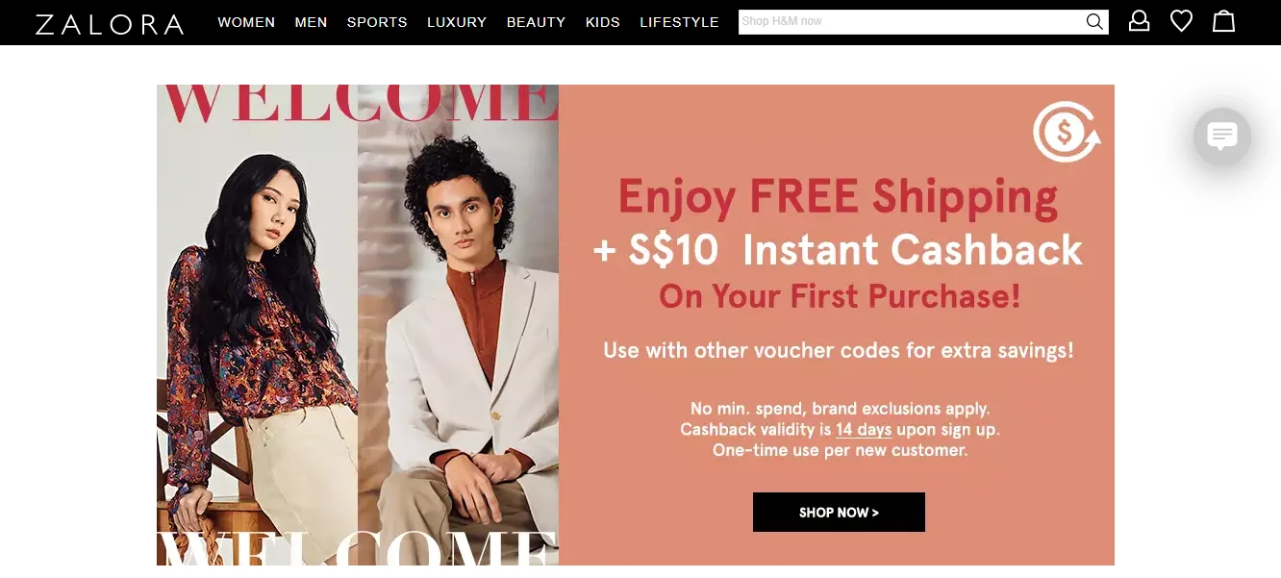Click the underlined 14 days link
Image resolution: width=1281 pixels, height=578 pixels.
coord(864,430)
